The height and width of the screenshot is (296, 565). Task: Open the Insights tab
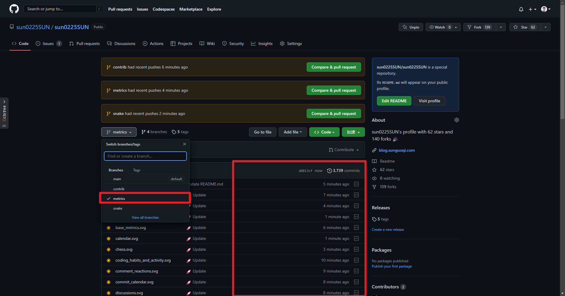(x=262, y=44)
